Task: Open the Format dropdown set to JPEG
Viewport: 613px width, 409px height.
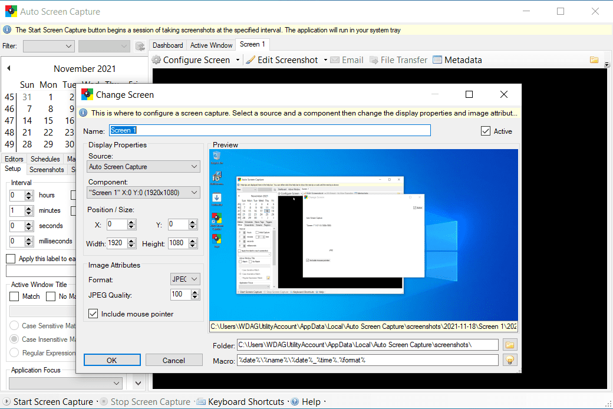Action: click(x=185, y=279)
